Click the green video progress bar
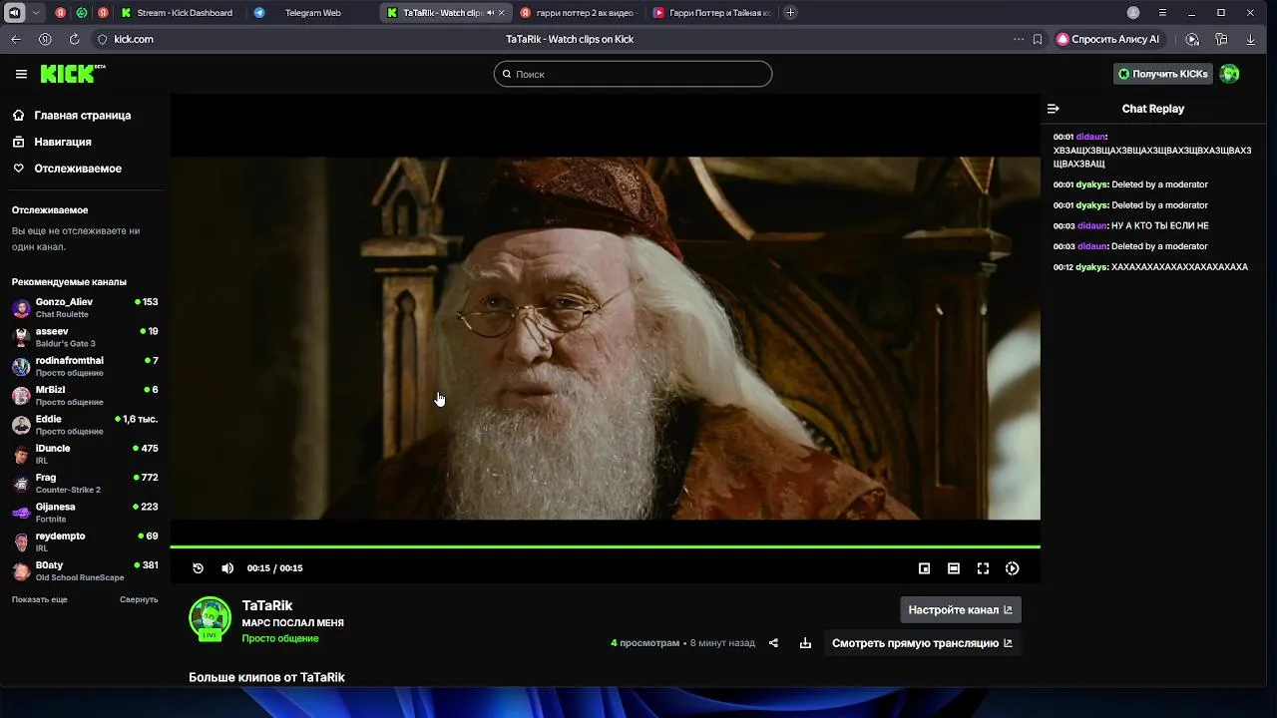 (x=605, y=546)
